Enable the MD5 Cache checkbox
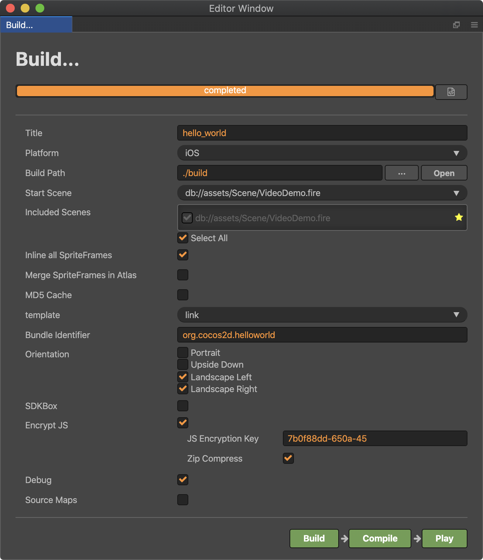 pyautogui.click(x=183, y=295)
